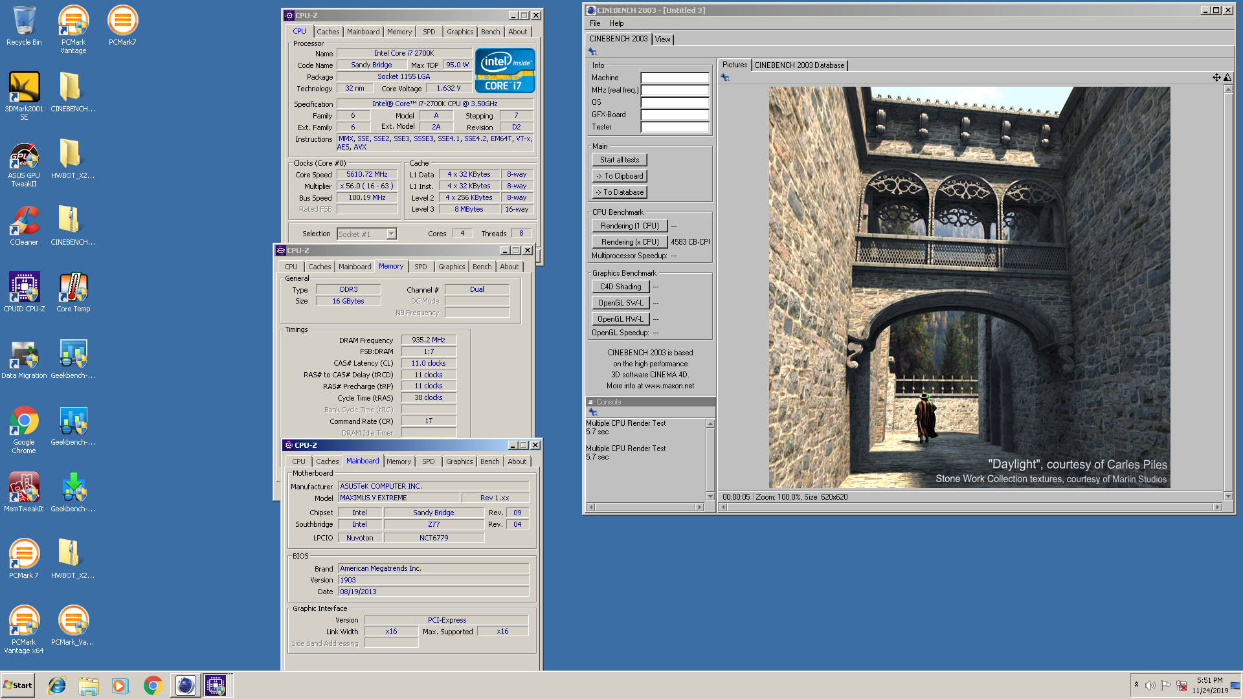Viewport: 1243px width, 699px height.
Task: Switch to the CINEBENCH 2003 Database tab
Action: tap(800, 65)
